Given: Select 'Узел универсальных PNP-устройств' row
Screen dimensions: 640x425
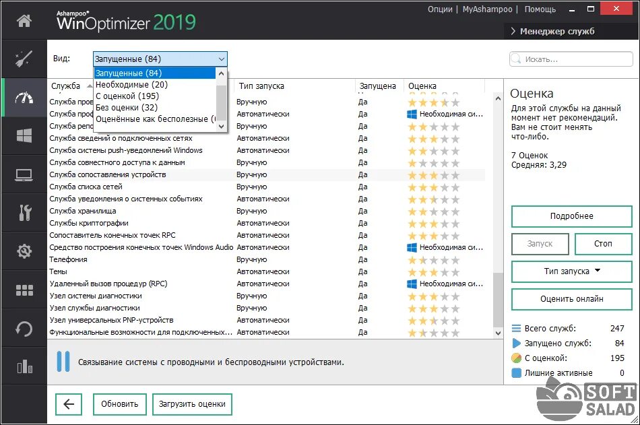Looking at the screenshot, I should pyautogui.click(x=267, y=321).
